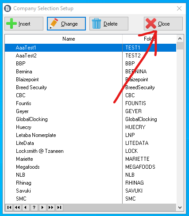Select Locksmith @ Tzaneen company

40,151
